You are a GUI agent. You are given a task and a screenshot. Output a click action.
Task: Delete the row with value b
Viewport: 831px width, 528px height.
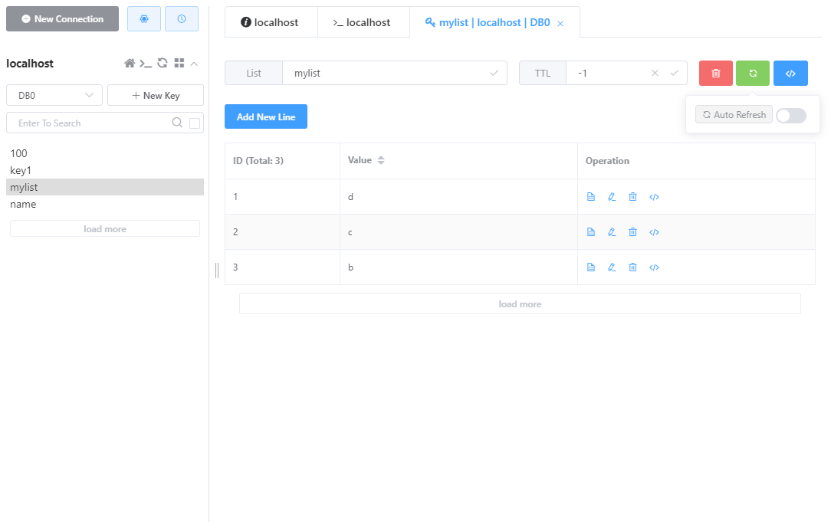(632, 267)
